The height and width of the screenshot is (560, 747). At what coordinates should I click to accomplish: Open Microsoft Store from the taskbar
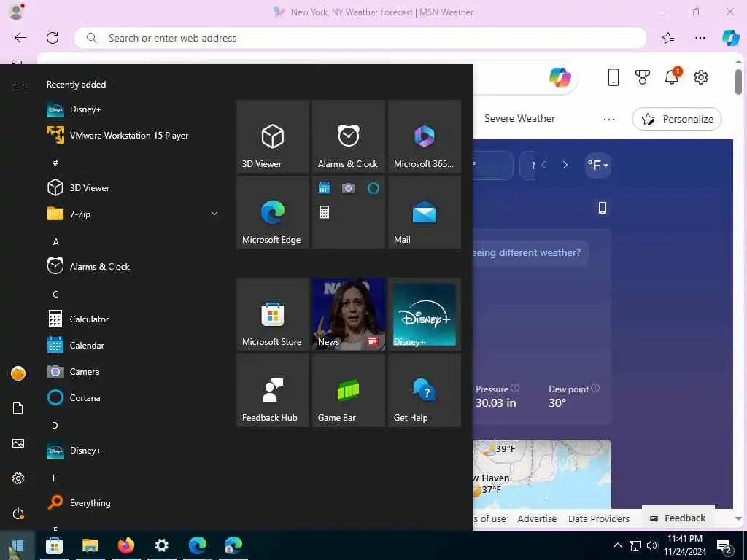(x=54, y=545)
